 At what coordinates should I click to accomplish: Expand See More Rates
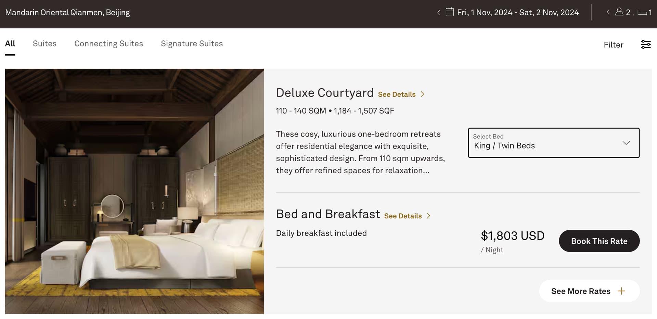pyautogui.click(x=581, y=291)
